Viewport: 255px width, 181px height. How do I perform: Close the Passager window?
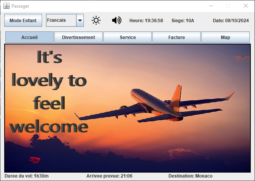[246, 6]
